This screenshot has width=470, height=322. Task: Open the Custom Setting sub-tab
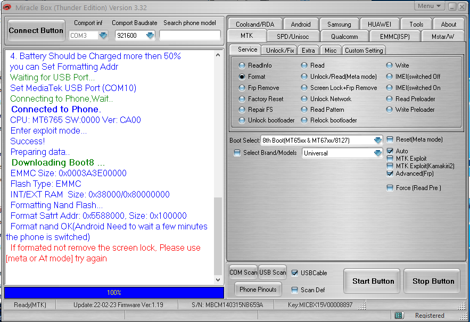pyautogui.click(x=364, y=50)
